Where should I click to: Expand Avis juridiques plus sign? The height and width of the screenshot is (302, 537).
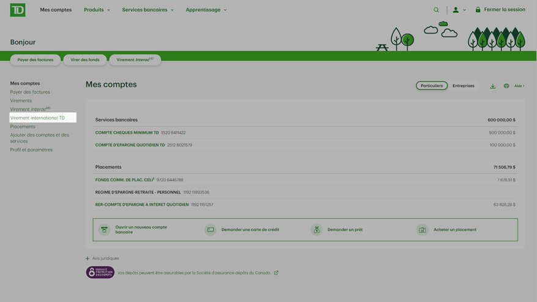(87, 259)
